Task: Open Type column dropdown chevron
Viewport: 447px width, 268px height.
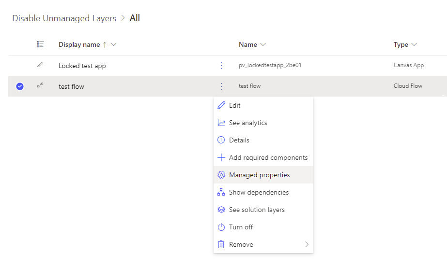Action: tap(414, 44)
